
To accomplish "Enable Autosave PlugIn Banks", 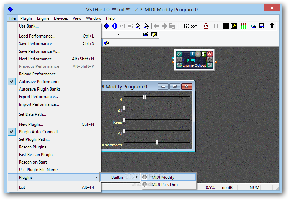I will (x=54, y=89).
